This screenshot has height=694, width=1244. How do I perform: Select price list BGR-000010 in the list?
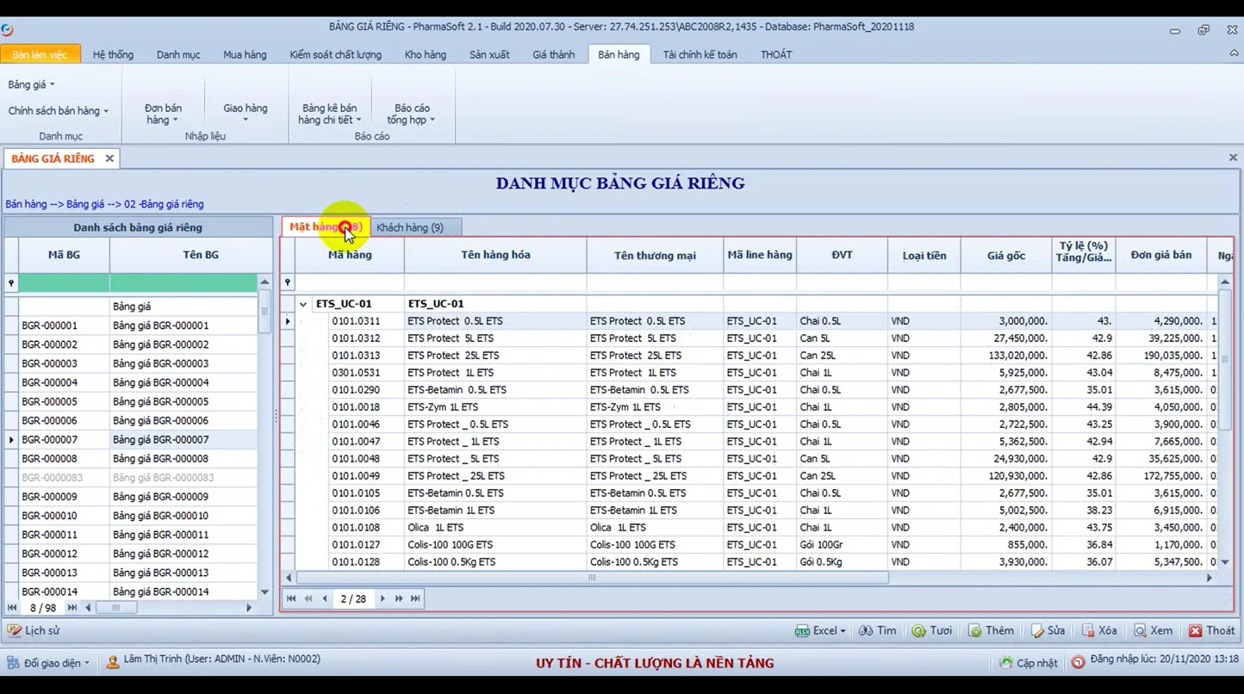[50, 516]
